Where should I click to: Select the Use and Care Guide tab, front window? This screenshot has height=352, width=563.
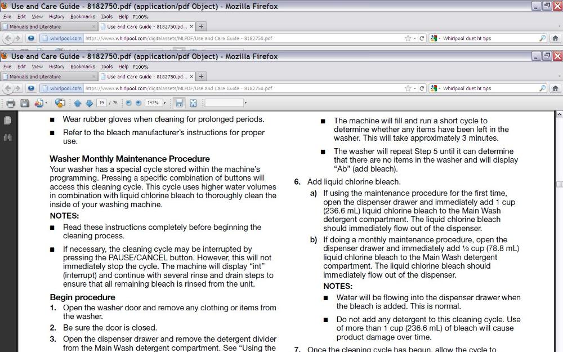147,77
